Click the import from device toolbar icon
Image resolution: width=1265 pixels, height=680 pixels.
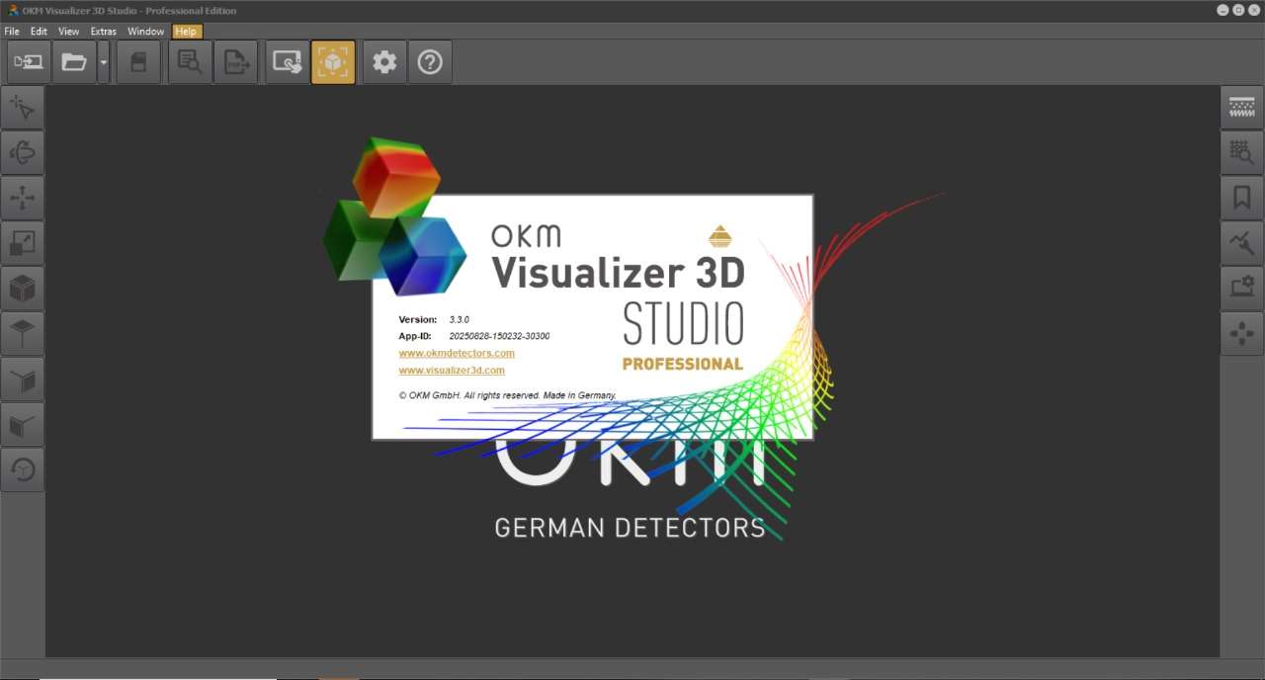coord(29,62)
